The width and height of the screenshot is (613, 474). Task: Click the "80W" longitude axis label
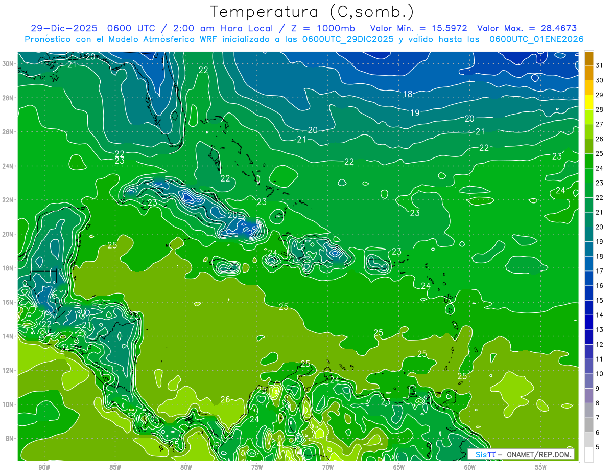[x=186, y=467]
